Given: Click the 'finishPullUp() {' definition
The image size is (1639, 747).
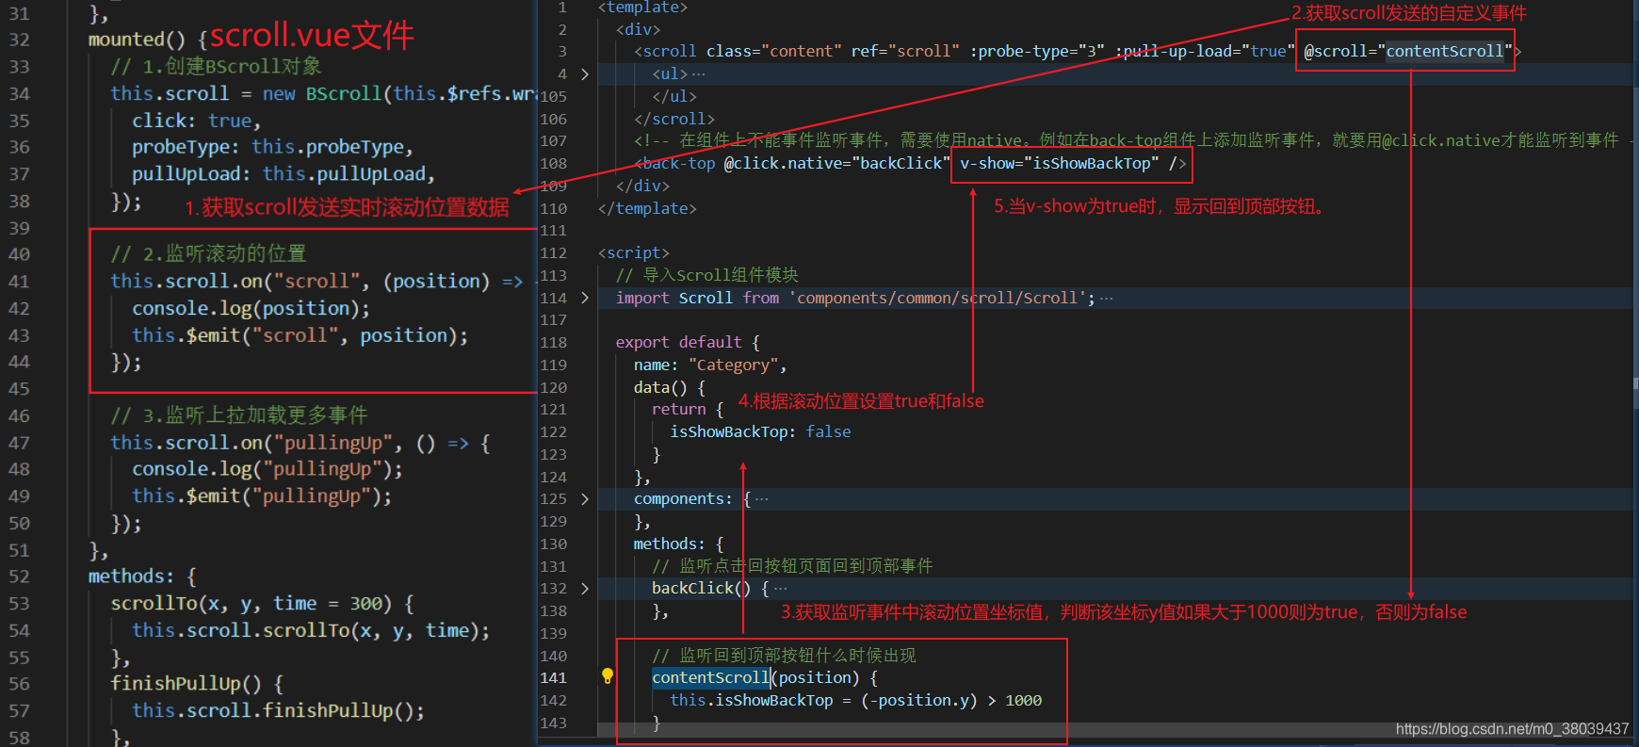Looking at the screenshot, I should [196, 684].
